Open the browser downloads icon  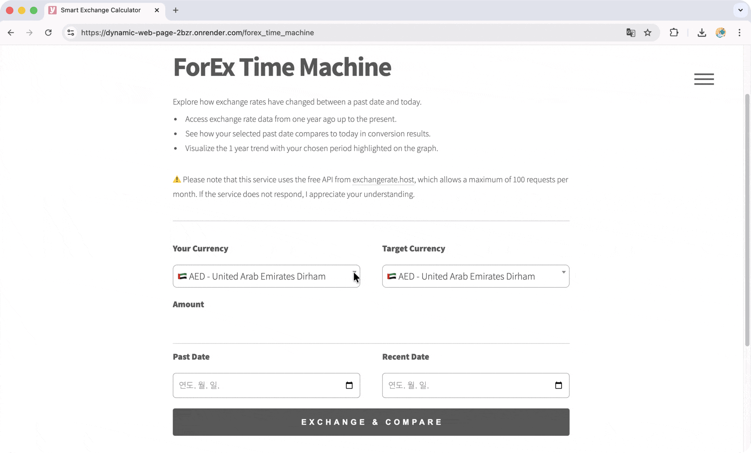[701, 32]
